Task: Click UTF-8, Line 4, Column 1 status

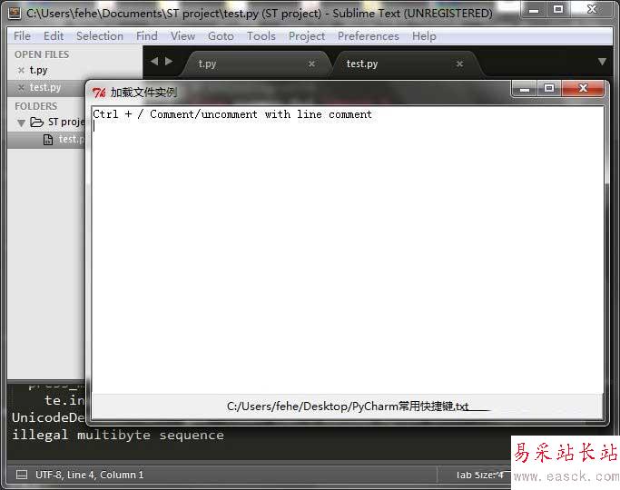Action: pos(89,475)
